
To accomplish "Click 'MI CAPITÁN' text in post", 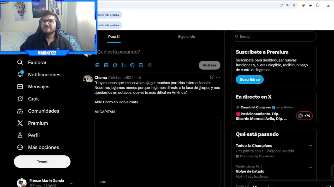I will (x=105, y=112).
